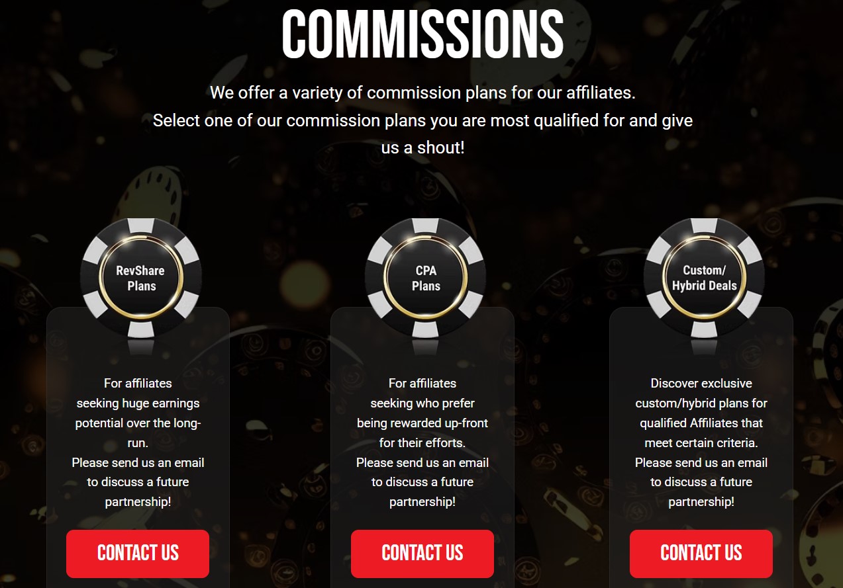This screenshot has height=588, width=843.
Task: Click the email invitation sentence in RevShare card
Action: (138, 482)
